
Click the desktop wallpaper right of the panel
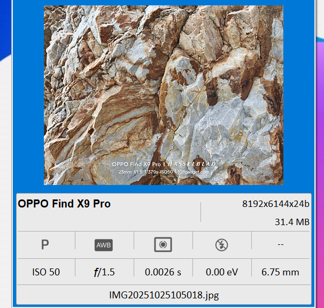coord(319,107)
